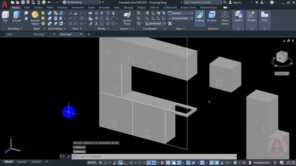Click the new drawing tab plus button
Viewport: 296px width, 166px height.
[88, 34]
